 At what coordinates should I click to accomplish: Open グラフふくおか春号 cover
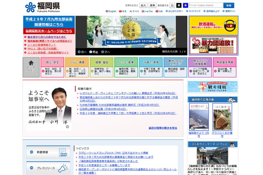[222, 117]
